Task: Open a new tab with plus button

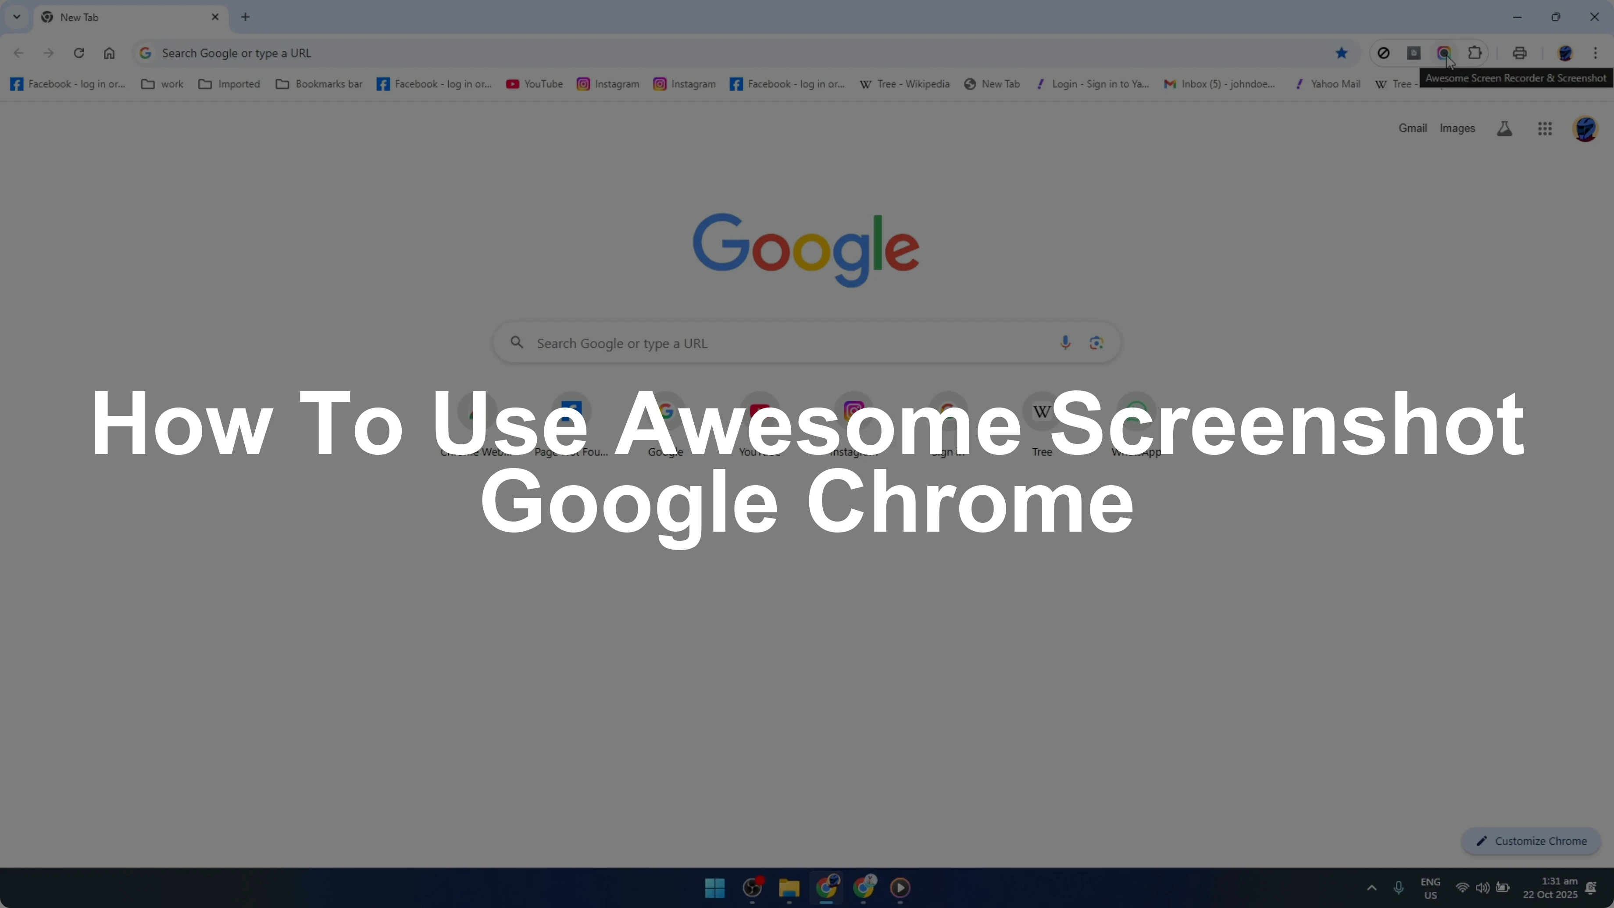Action: (246, 17)
